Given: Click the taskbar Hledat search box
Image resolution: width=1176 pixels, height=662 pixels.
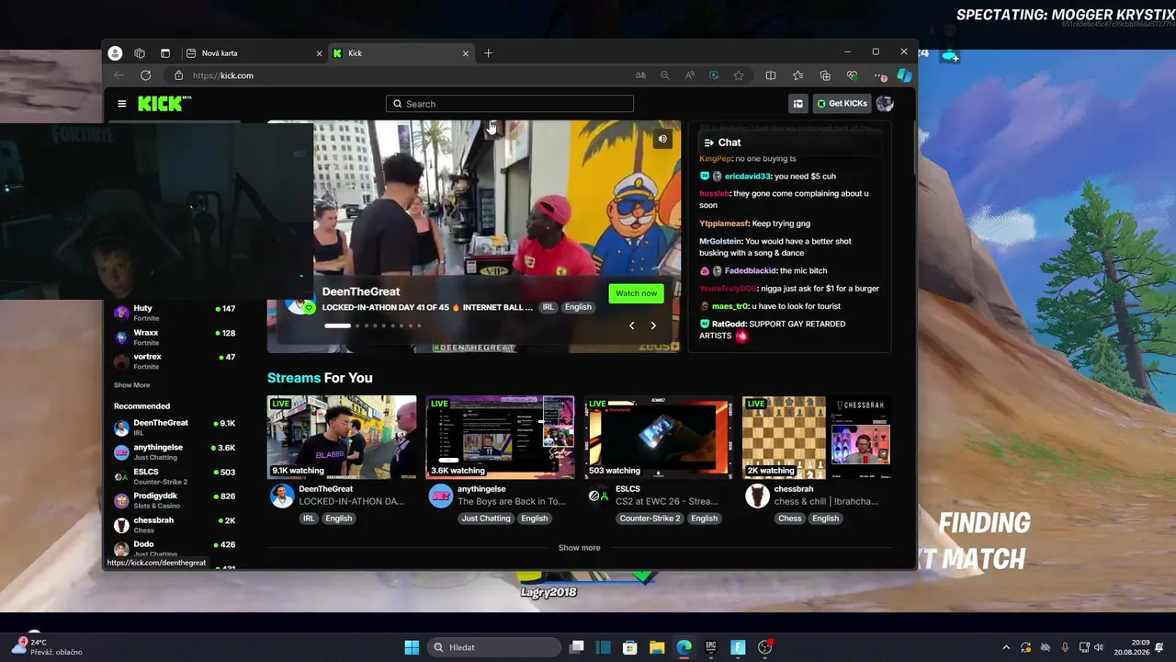Looking at the screenshot, I should pyautogui.click(x=495, y=647).
